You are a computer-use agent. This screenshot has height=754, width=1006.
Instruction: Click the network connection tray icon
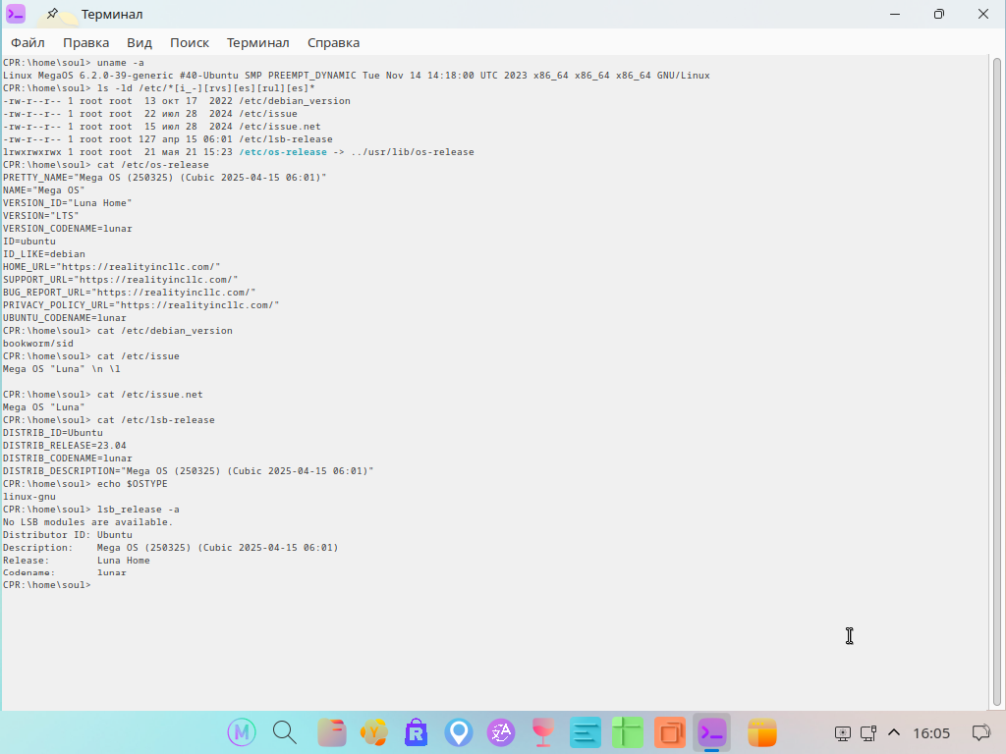[x=868, y=732]
